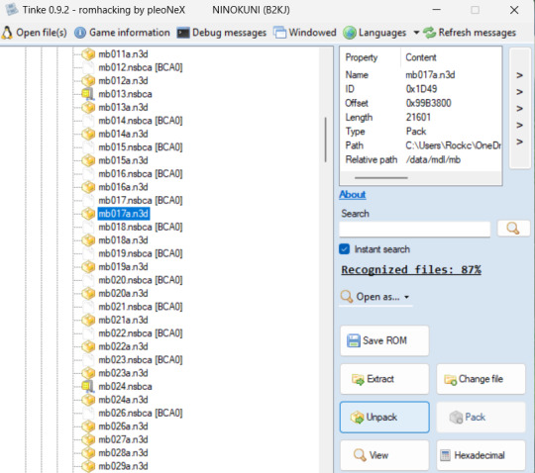Click the mb014a.n3d pack icon
This screenshot has height=473, width=535.
(88, 134)
